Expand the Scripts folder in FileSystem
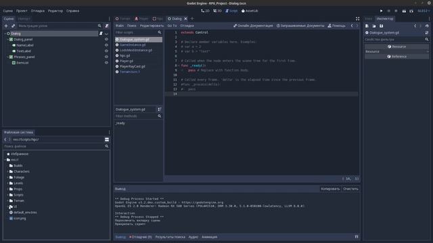This screenshot has width=433, height=243. pyautogui.click(x=7, y=195)
